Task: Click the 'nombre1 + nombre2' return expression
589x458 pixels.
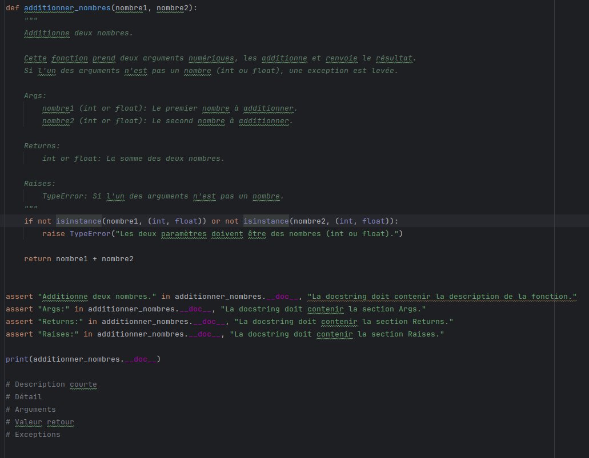Action: coord(95,259)
